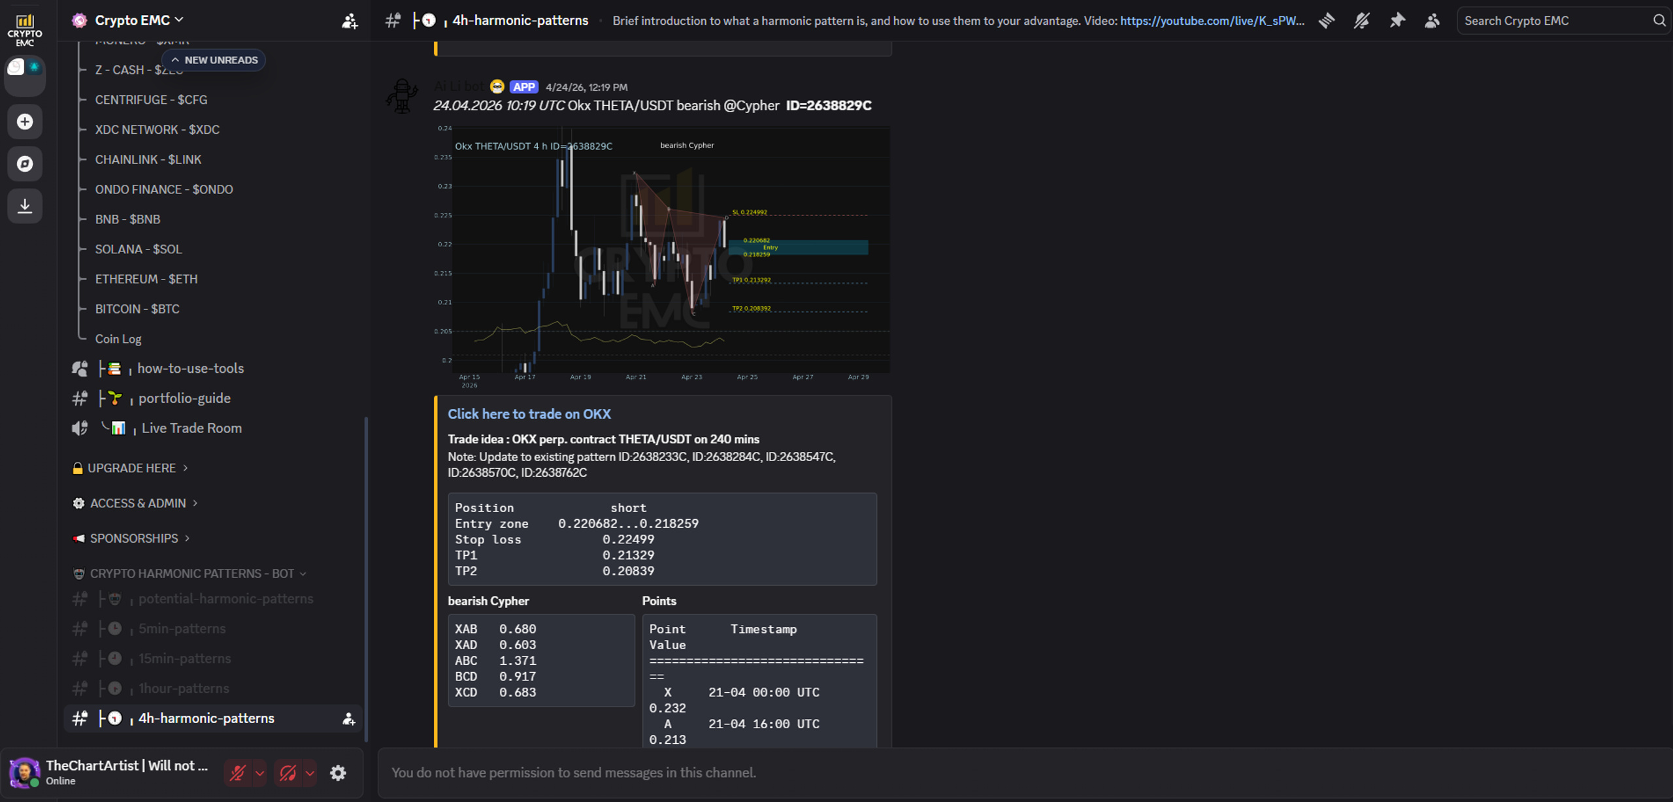
Task: Click the ID=2638829C text in message
Action: (829, 106)
